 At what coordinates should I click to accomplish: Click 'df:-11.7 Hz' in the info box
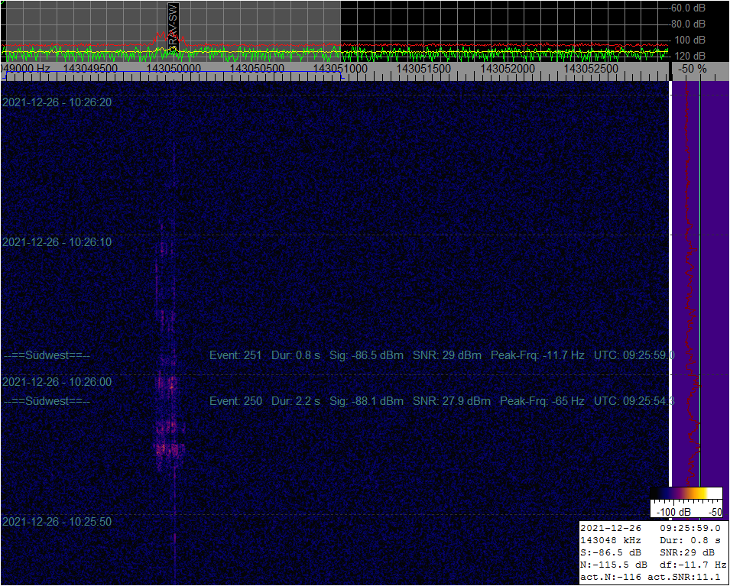(693, 565)
